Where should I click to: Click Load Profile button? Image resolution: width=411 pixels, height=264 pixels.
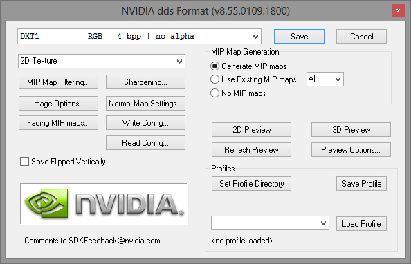click(x=361, y=224)
